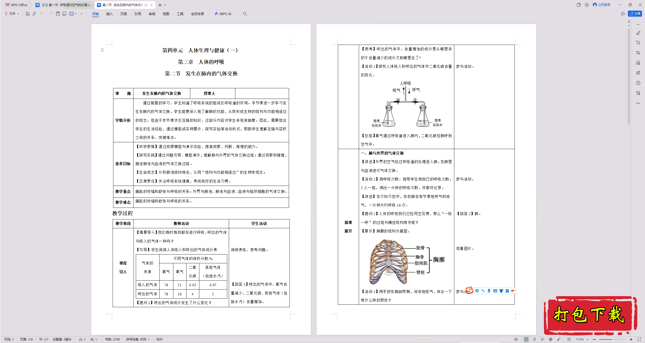Click the microphone icon on Sogou input bar
The width and height of the screenshot is (645, 343).
click(x=489, y=291)
